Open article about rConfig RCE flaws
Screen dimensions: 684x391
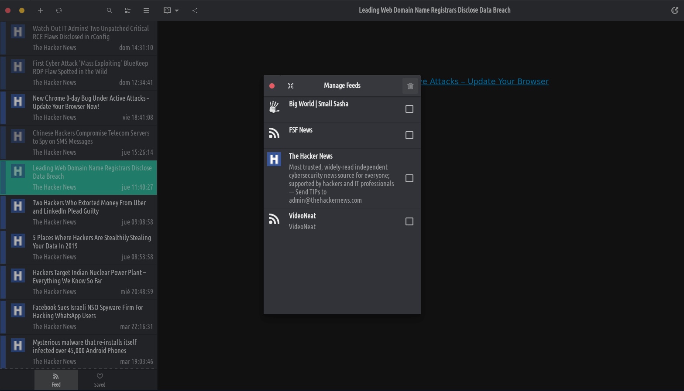point(79,38)
